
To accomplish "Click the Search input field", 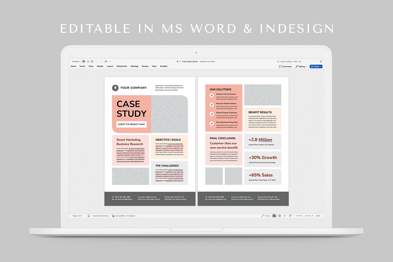I will tap(297, 61).
